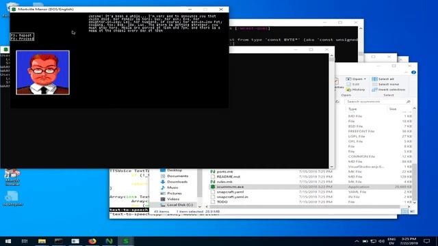The height and width of the screenshot is (246, 438).
Task: Switch Explorer to large icons view
Action: 412,211
